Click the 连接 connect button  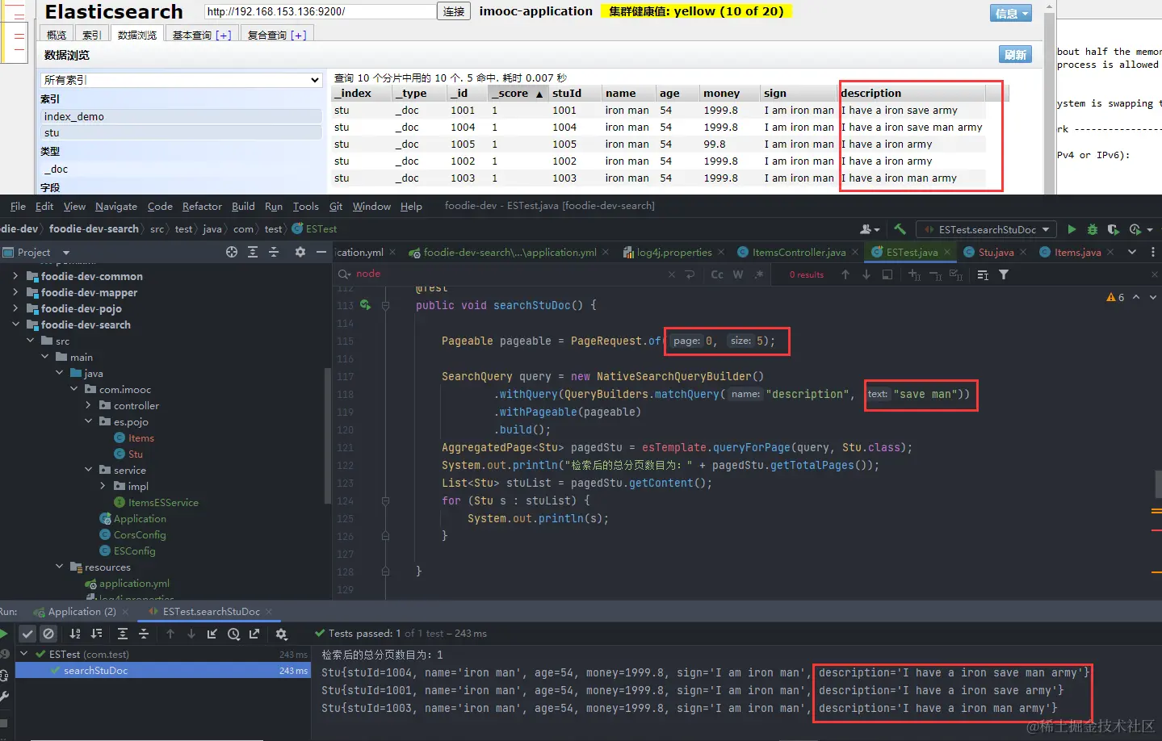[454, 11]
